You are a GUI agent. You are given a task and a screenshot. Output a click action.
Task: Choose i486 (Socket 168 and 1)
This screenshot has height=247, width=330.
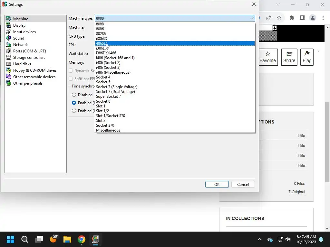[x=175, y=58]
